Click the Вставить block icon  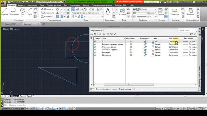coord(122,12)
